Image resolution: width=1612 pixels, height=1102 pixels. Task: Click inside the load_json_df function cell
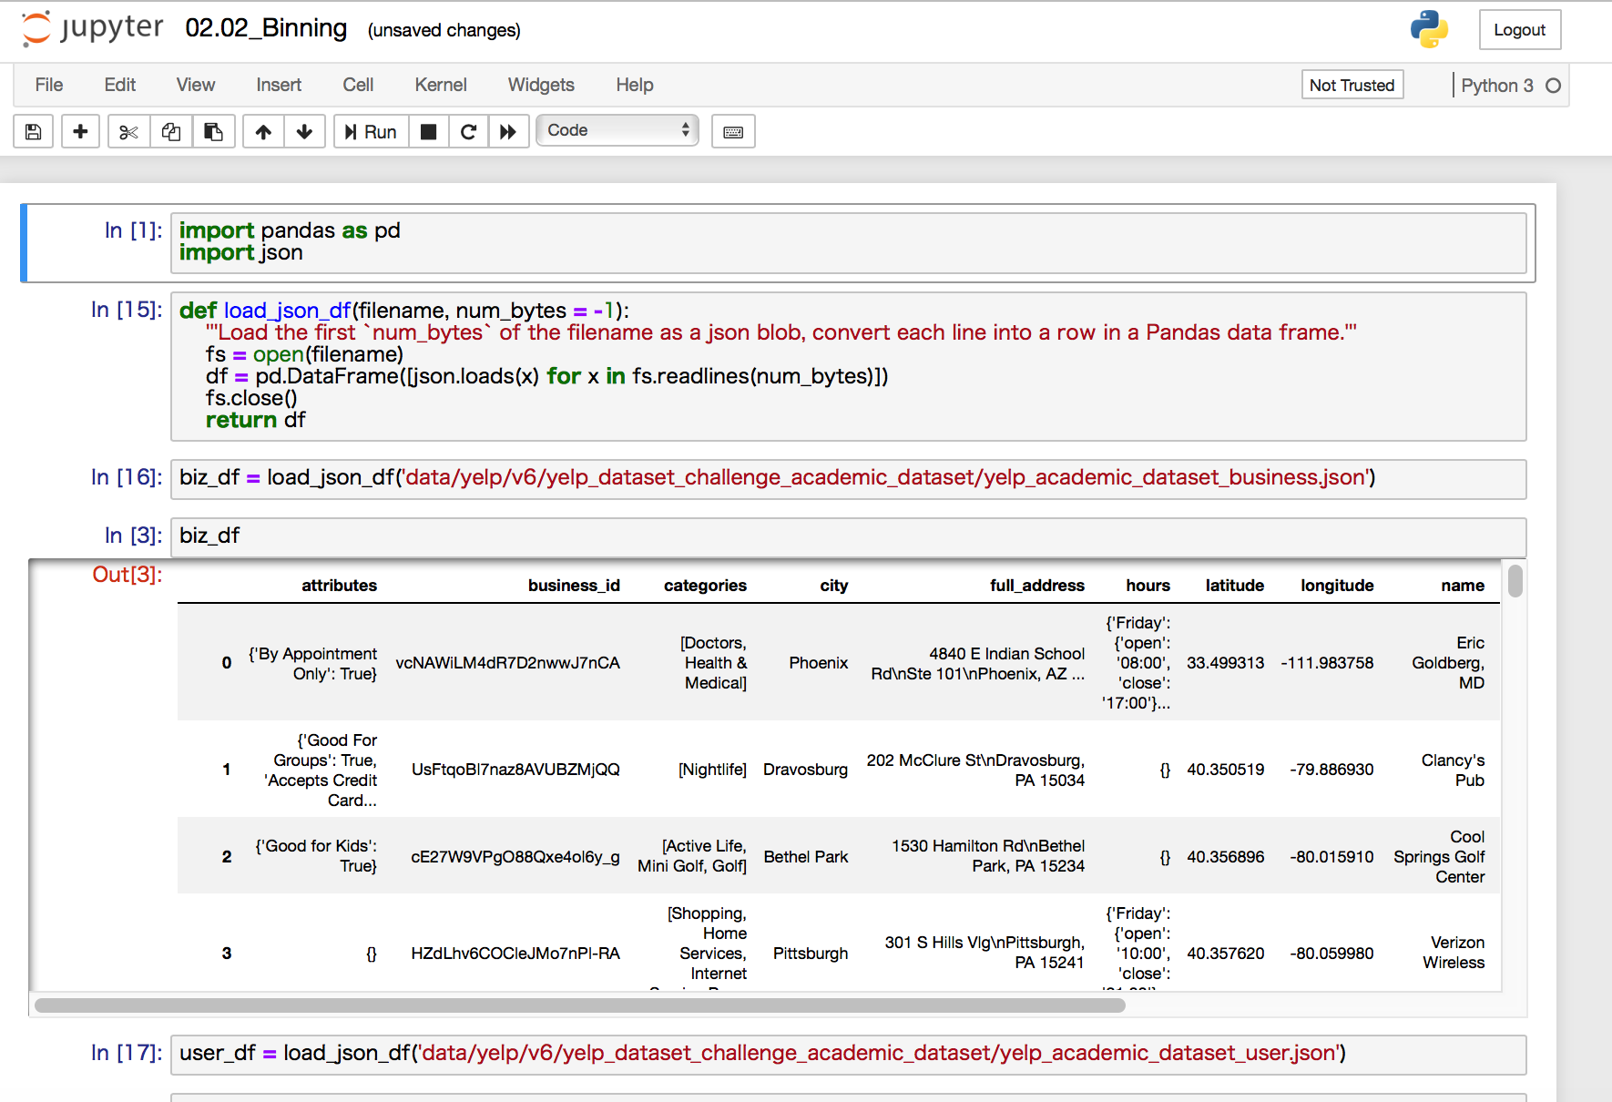tap(848, 366)
